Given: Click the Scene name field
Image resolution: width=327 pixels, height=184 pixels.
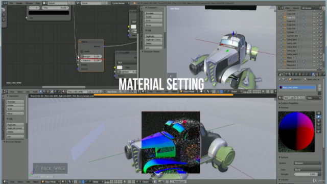Looking at the screenshot, I should pos(91,3).
